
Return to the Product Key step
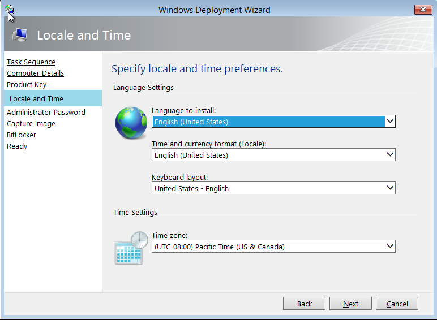tap(27, 85)
